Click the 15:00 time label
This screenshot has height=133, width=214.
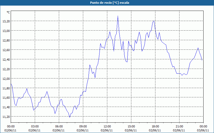131,127
